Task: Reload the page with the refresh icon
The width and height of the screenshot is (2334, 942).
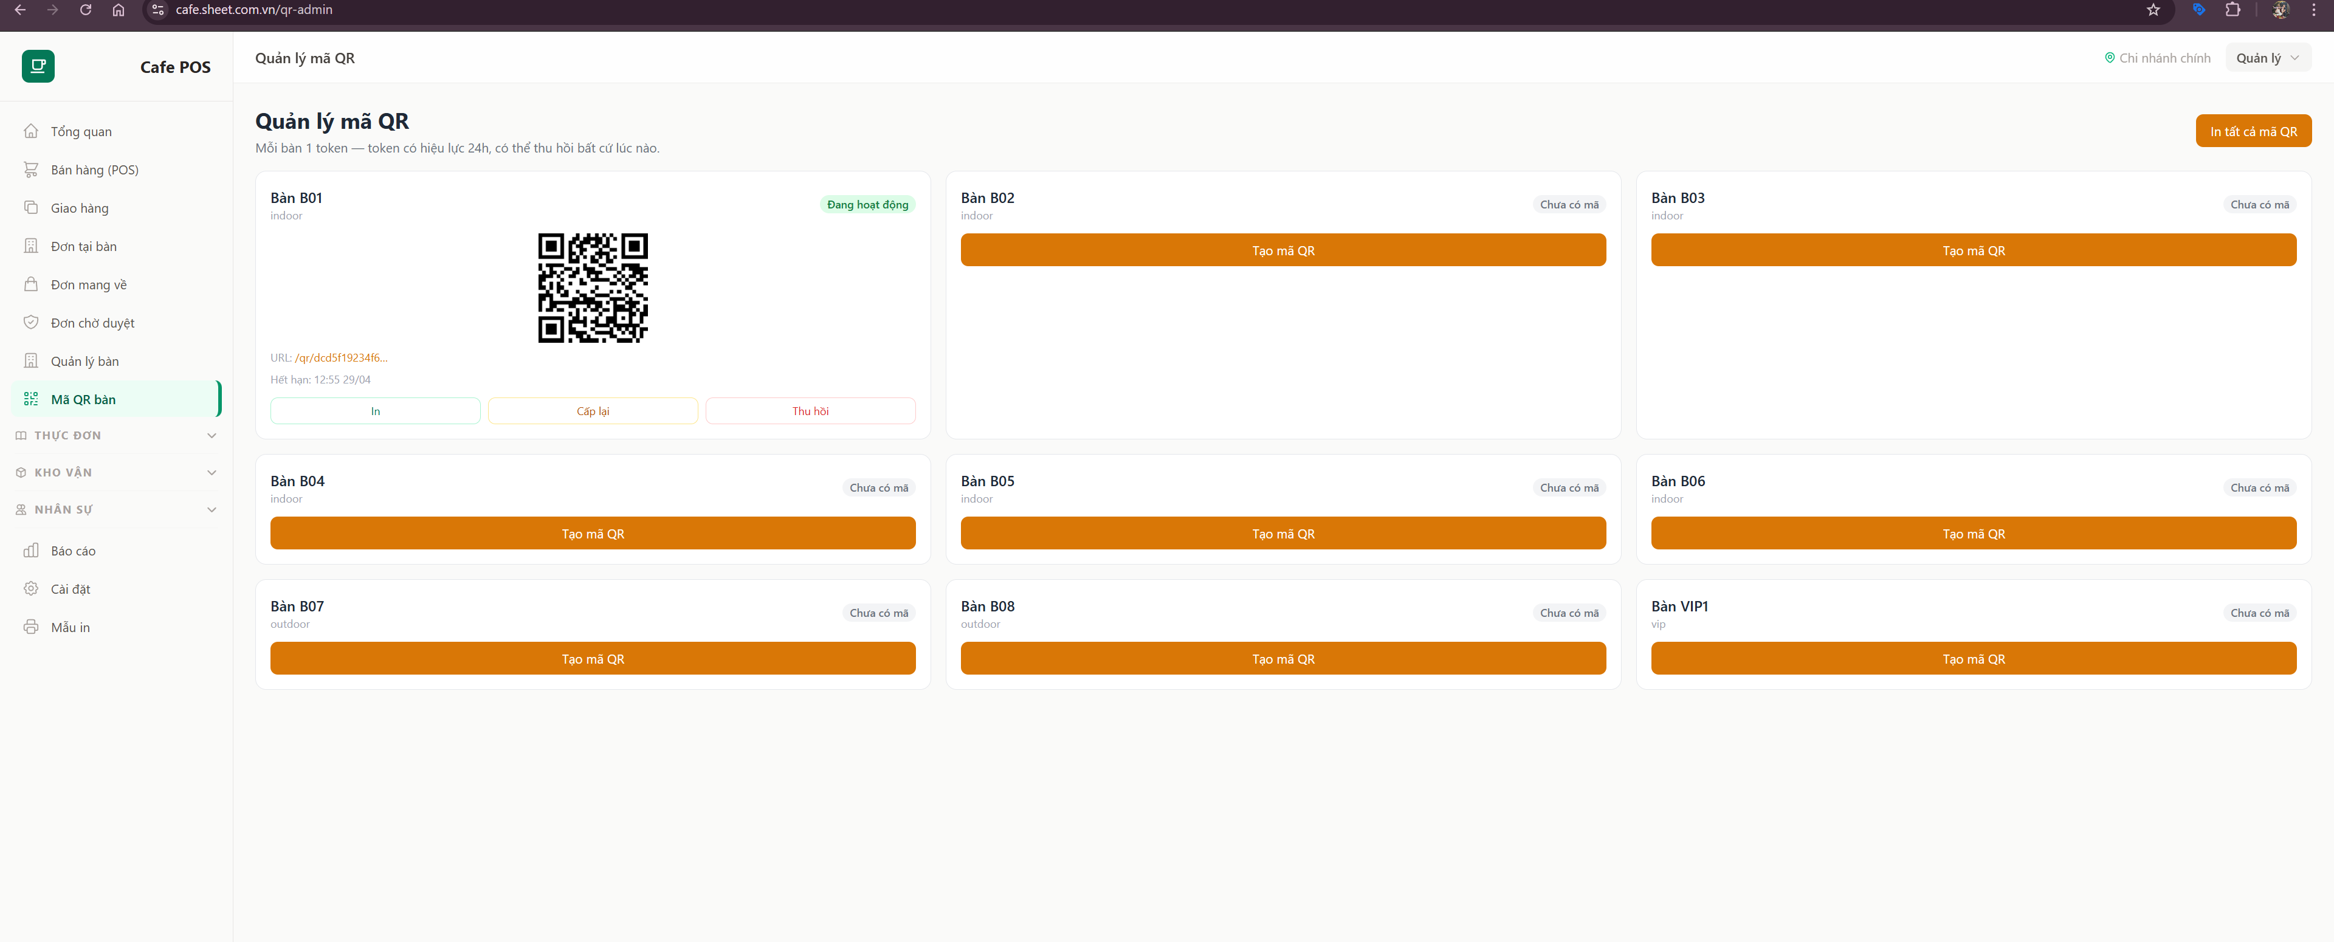Action: coord(85,10)
